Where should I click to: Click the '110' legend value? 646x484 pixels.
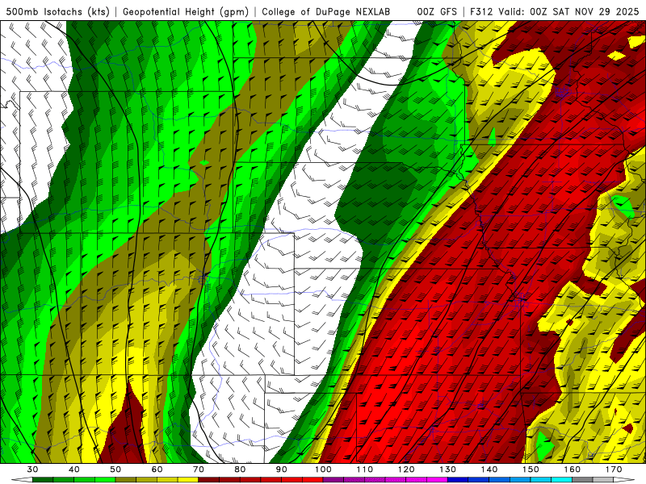pos(365,469)
